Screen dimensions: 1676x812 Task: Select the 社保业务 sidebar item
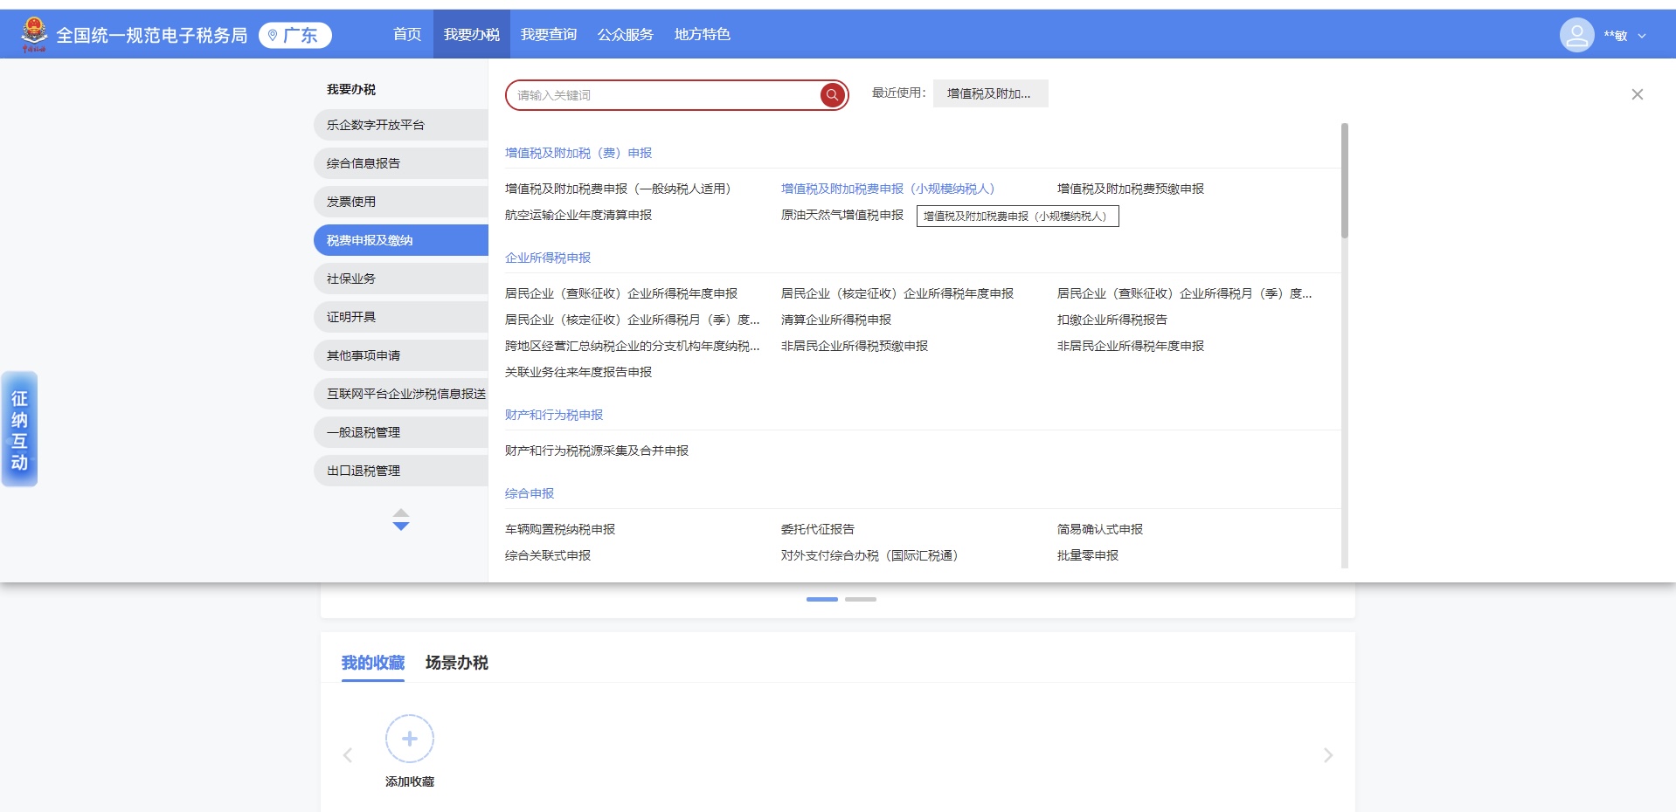pos(399,278)
